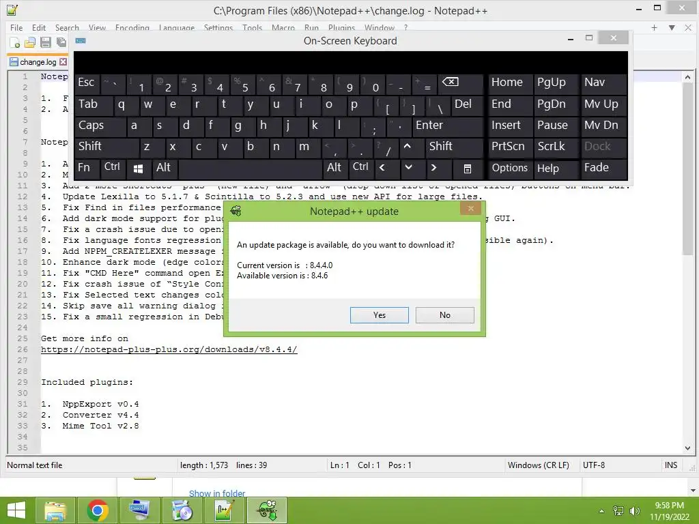Click the scroll up arrow of editor

pyautogui.click(x=687, y=77)
